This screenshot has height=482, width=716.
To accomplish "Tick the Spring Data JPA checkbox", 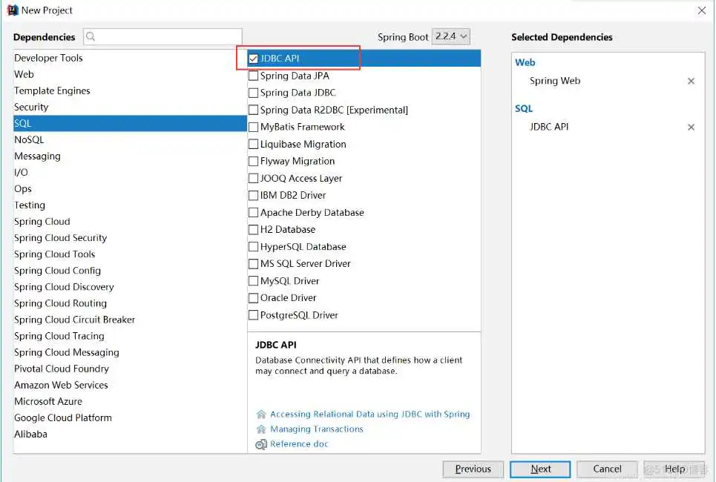I will click(x=254, y=76).
